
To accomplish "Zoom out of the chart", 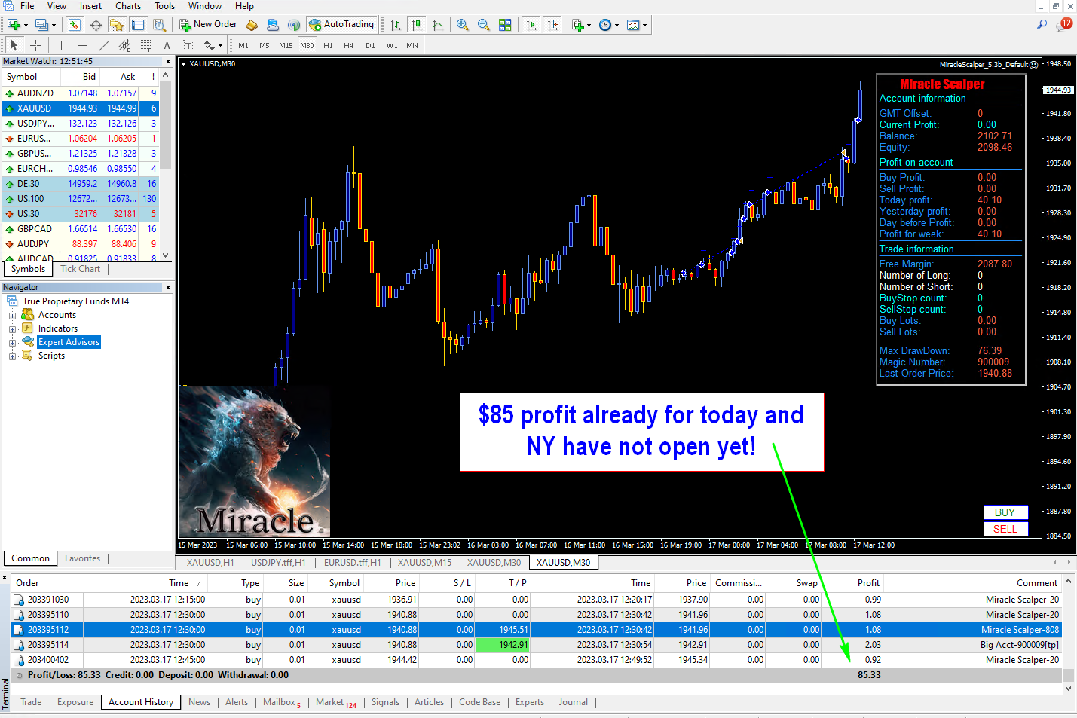I will (x=484, y=25).
